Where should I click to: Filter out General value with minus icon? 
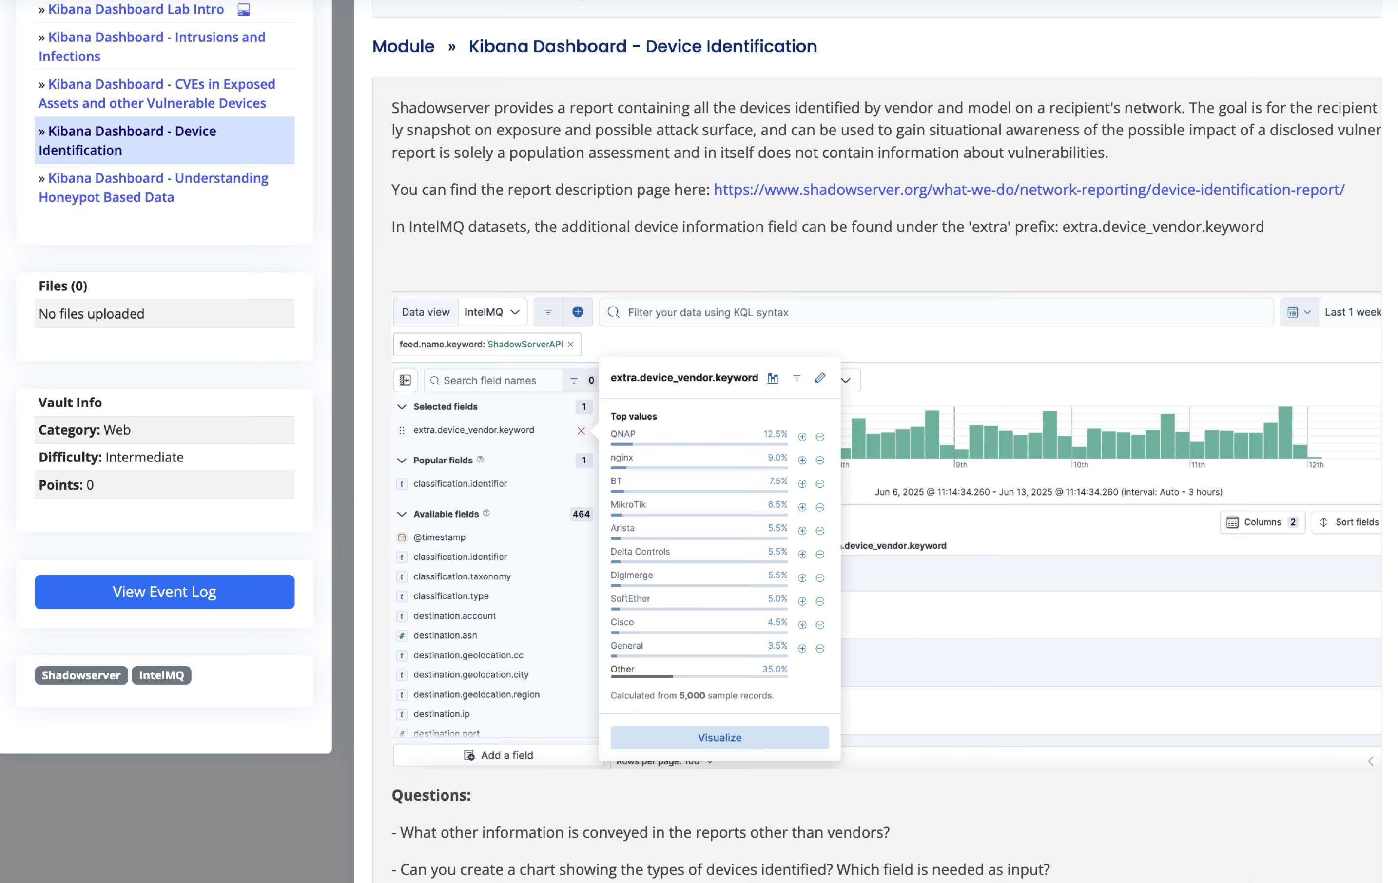[820, 649]
